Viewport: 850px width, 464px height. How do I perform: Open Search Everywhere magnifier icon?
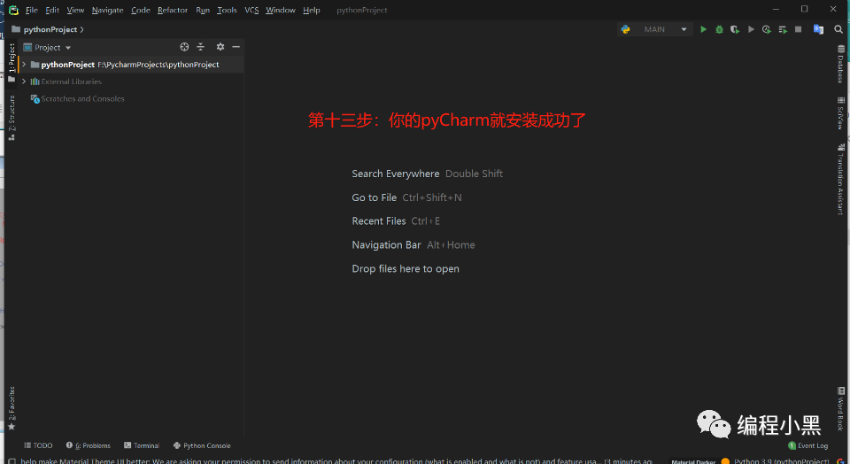tap(838, 29)
